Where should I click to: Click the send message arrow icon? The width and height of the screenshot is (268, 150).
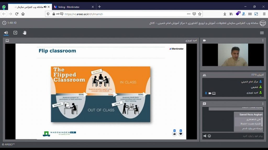(x=205, y=136)
